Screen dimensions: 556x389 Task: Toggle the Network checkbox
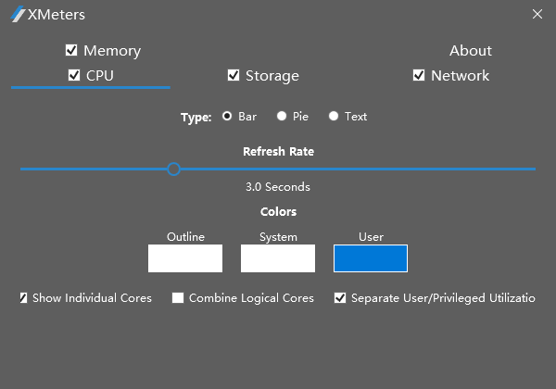(419, 75)
